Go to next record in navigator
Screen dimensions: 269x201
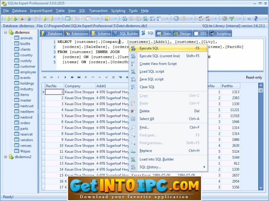65,77
